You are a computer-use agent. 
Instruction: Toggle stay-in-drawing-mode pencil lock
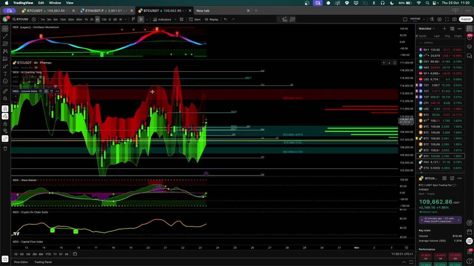tap(5, 116)
